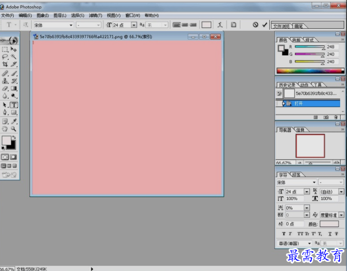
Task: Switch to the 色板 tab
Action: tap(297, 40)
